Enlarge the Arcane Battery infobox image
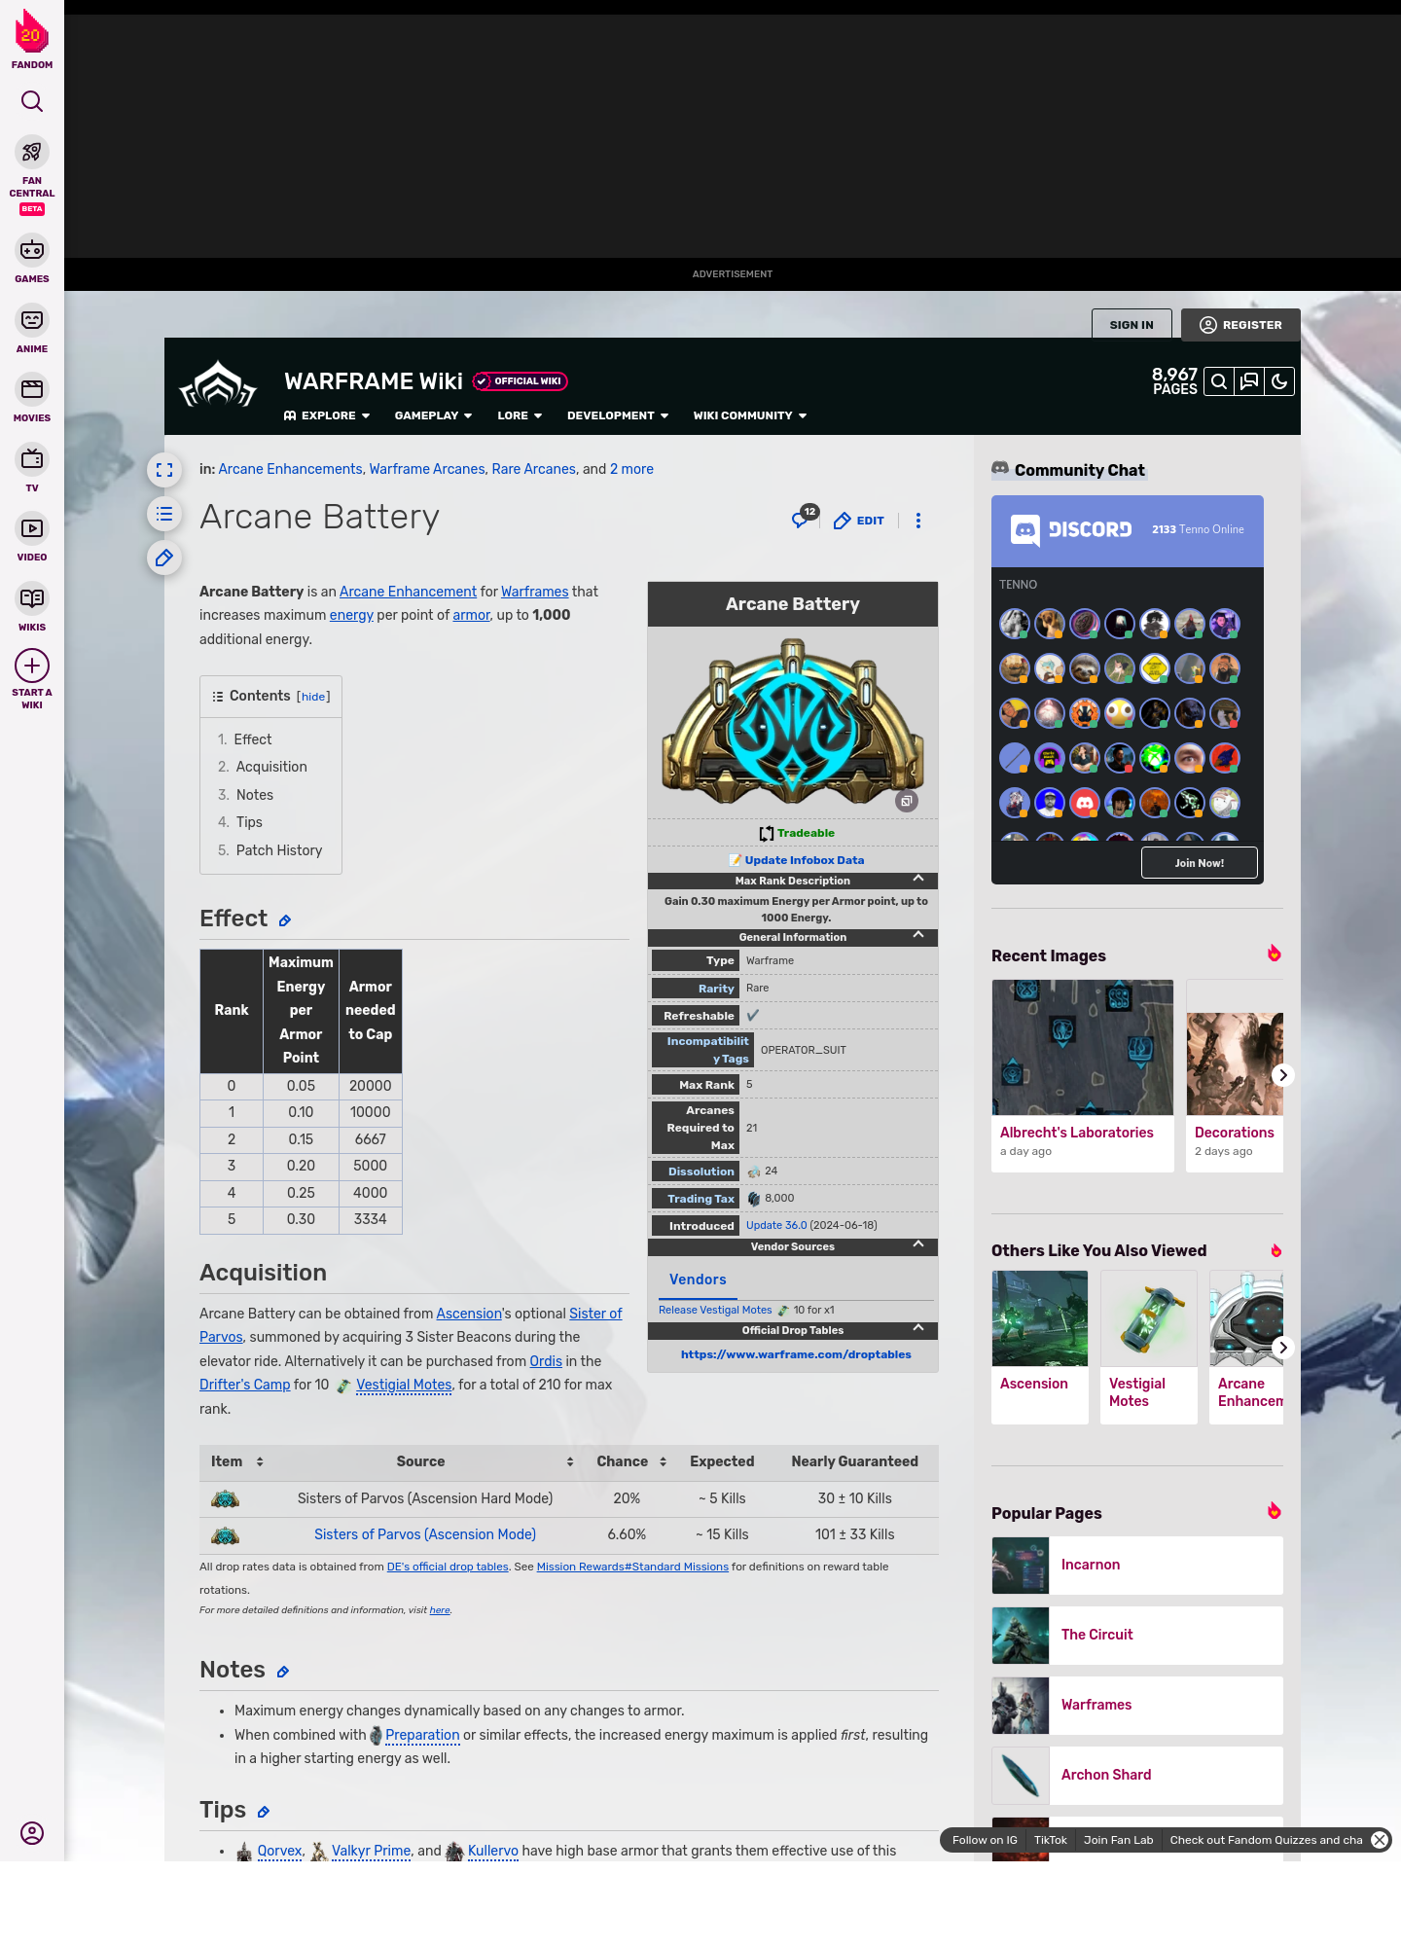Image resolution: width=1401 pixels, height=1946 pixels. (907, 802)
